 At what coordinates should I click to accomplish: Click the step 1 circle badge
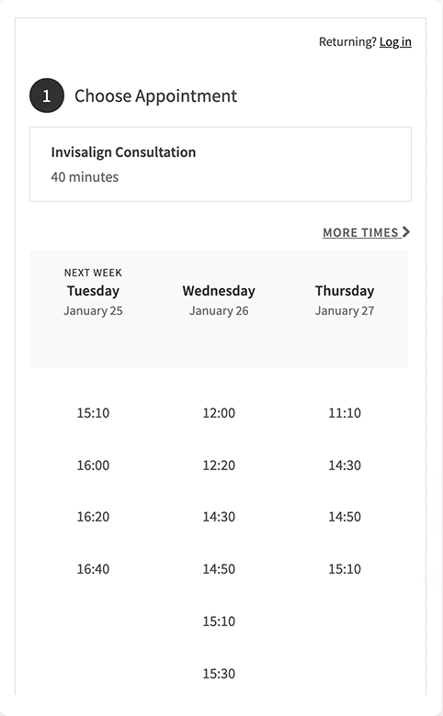click(x=47, y=95)
